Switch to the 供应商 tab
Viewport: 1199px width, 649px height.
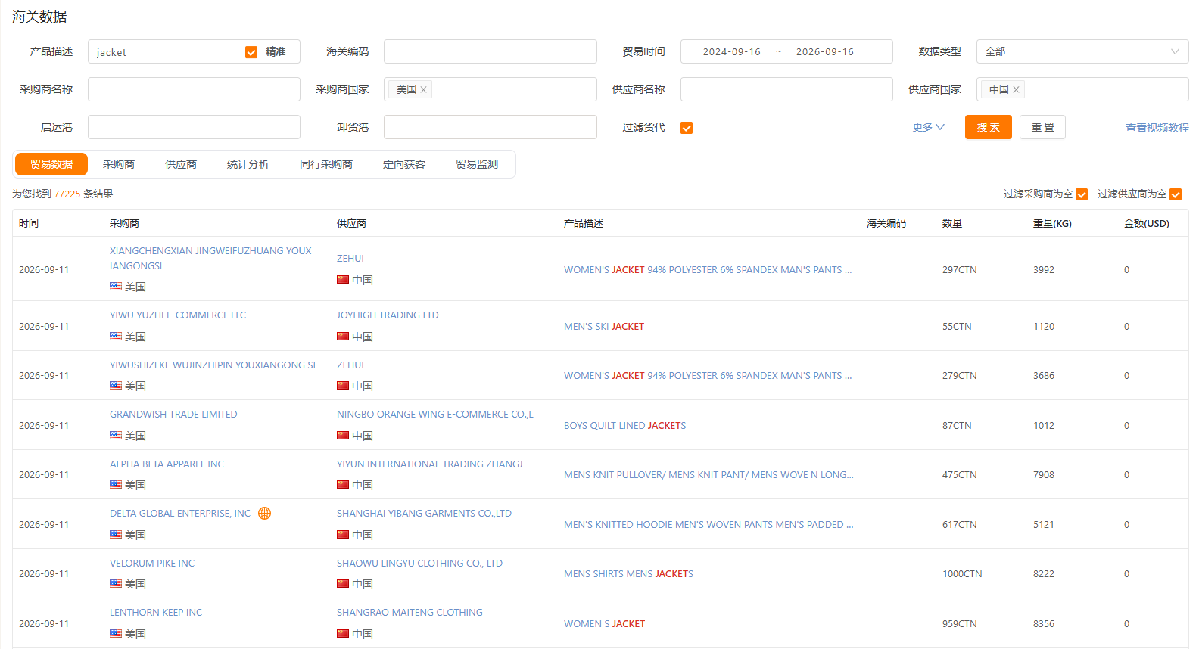(x=181, y=164)
